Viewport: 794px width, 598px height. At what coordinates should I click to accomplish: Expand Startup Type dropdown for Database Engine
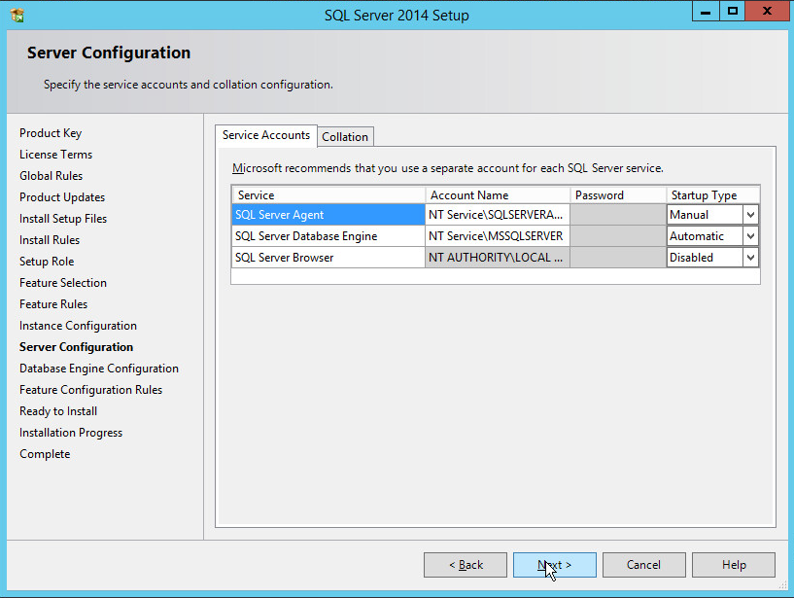coord(749,236)
